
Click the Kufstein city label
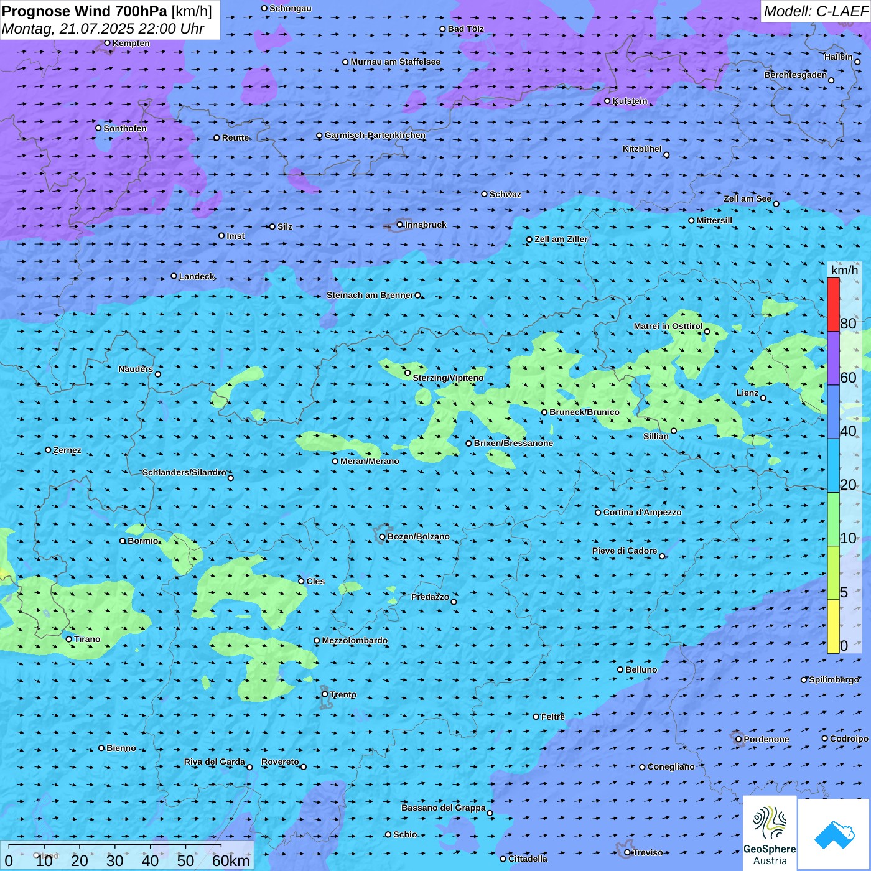coord(630,101)
